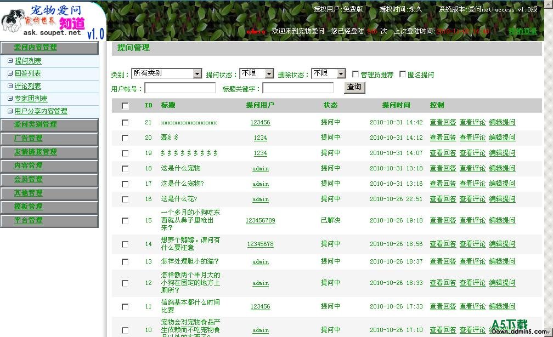553x337 pixels.
Task: Expand the 爱问内容管理 menu section
Action: [49, 48]
